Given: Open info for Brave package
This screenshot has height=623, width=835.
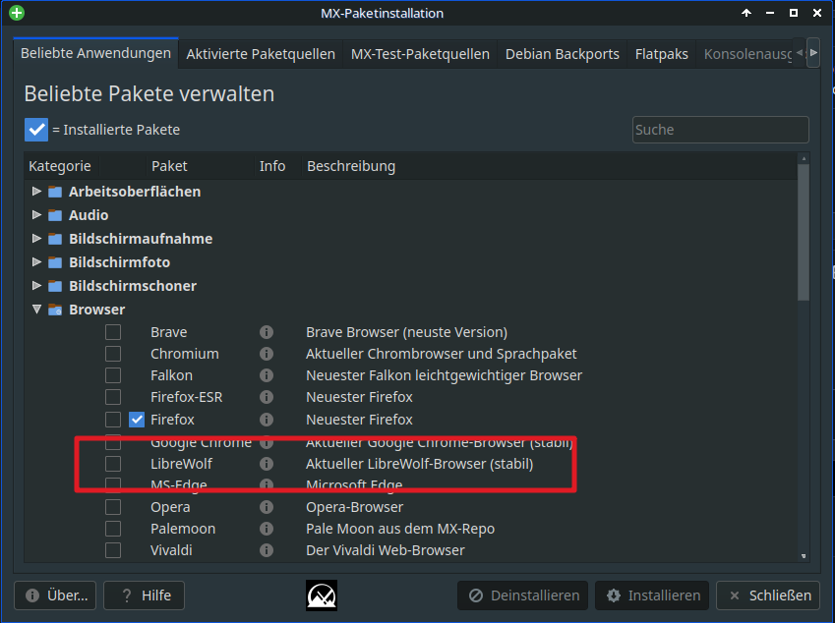Looking at the screenshot, I should point(267,332).
